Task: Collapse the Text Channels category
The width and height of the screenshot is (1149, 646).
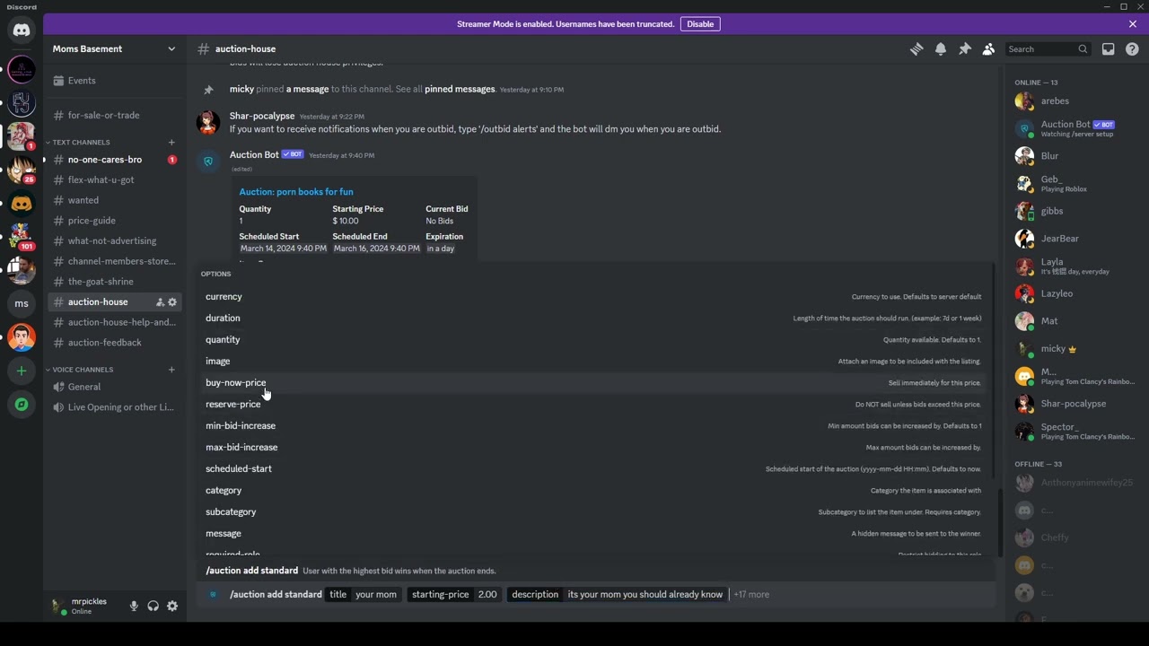Action: tap(81, 142)
